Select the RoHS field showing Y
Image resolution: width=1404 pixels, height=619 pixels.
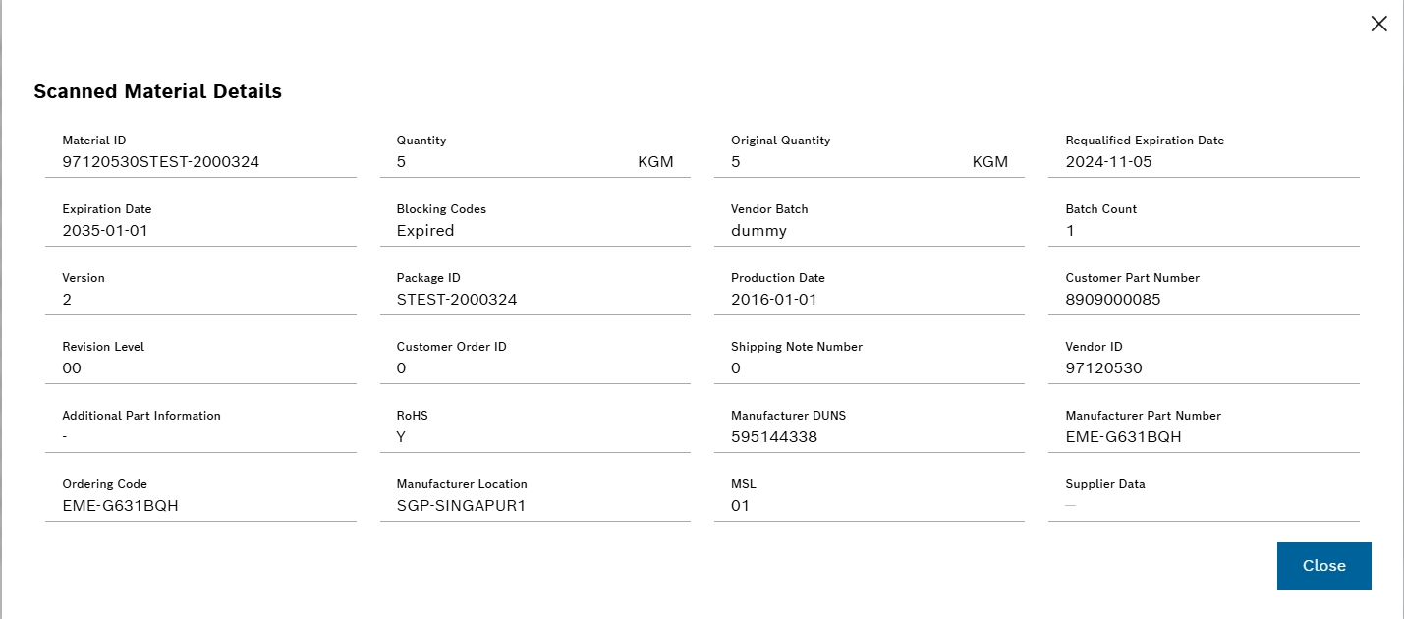pos(535,428)
